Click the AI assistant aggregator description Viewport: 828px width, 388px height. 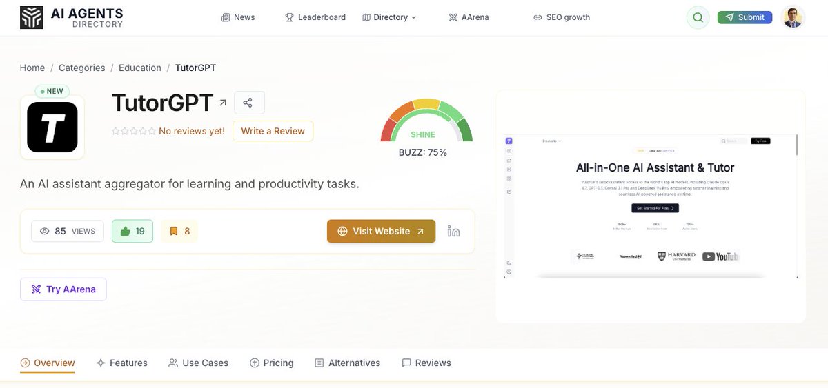(x=190, y=184)
